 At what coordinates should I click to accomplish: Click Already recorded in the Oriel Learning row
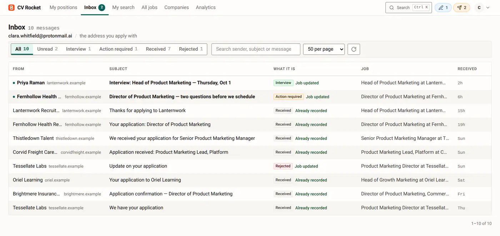[311, 180]
